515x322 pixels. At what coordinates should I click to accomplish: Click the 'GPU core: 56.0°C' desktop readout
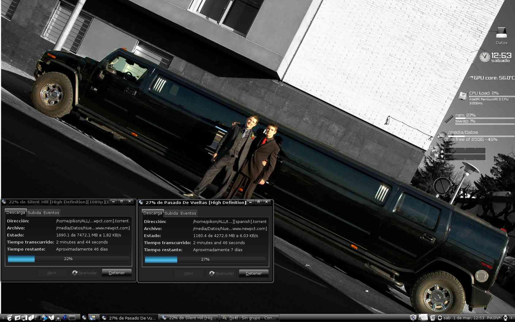coord(494,78)
